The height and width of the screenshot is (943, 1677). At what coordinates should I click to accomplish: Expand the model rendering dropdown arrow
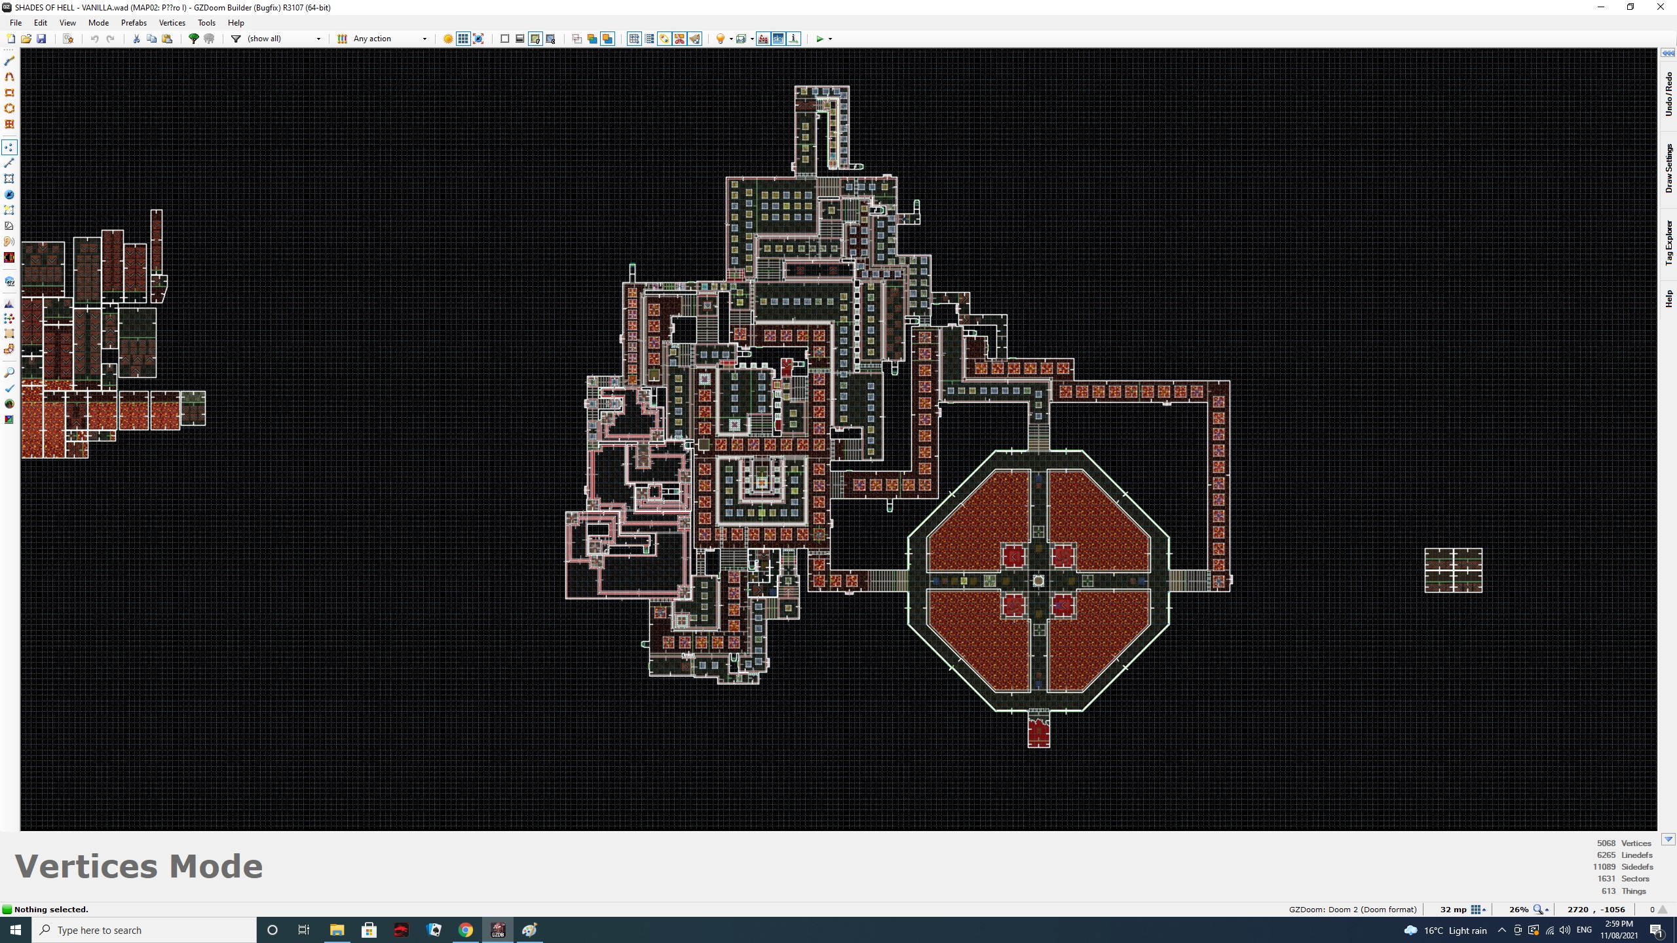click(x=751, y=39)
